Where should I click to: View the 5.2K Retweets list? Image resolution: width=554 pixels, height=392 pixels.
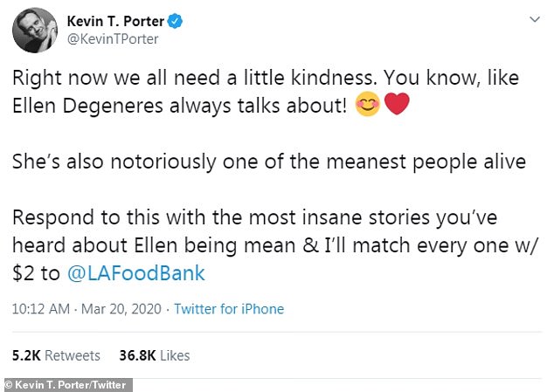coord(56,355)
